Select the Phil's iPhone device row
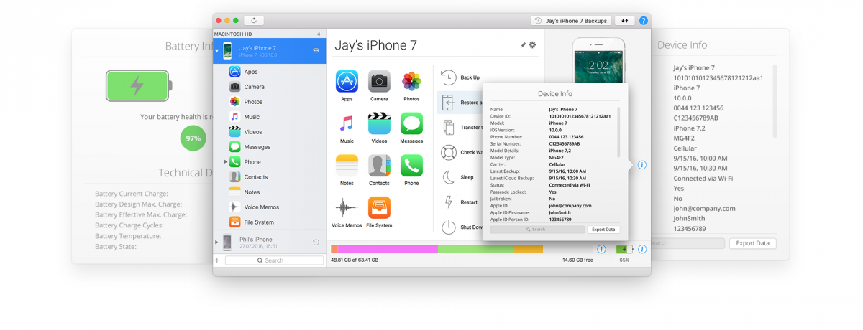 270,242
